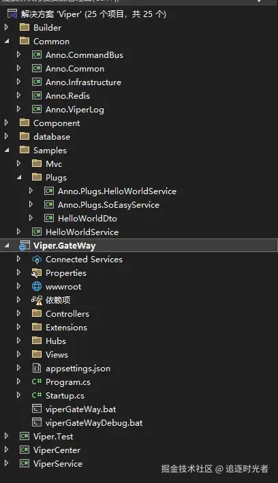The height and width of the screenshot is (483, 278).
Task: Collapse the Plugs folder
Action: pyautogui.click(x=19, y=177)
